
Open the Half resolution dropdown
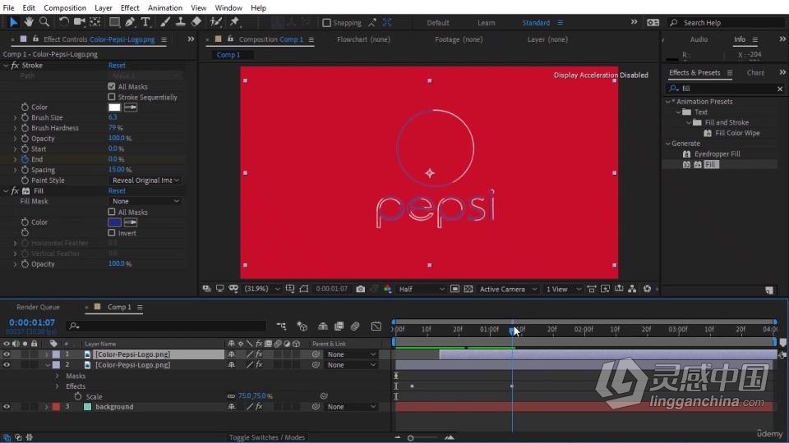421,290
